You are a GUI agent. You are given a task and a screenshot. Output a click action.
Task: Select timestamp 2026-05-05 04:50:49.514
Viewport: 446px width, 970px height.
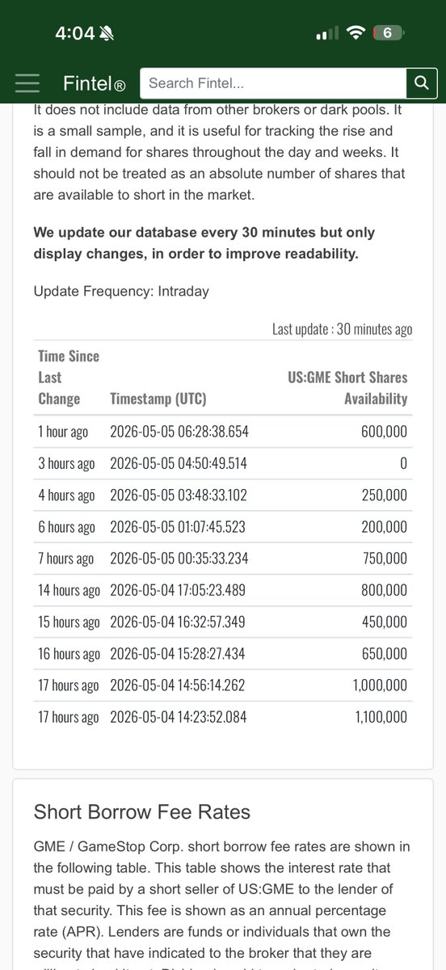tap(179, 463)
